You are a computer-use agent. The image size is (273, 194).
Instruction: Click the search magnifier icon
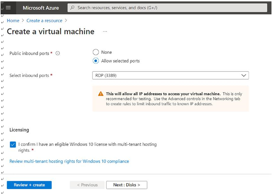click(73, 8)
